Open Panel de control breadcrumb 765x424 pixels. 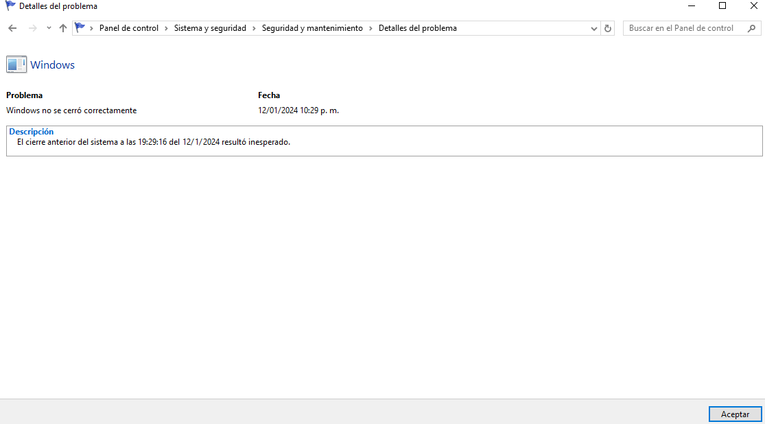click(x=129, y=28)
